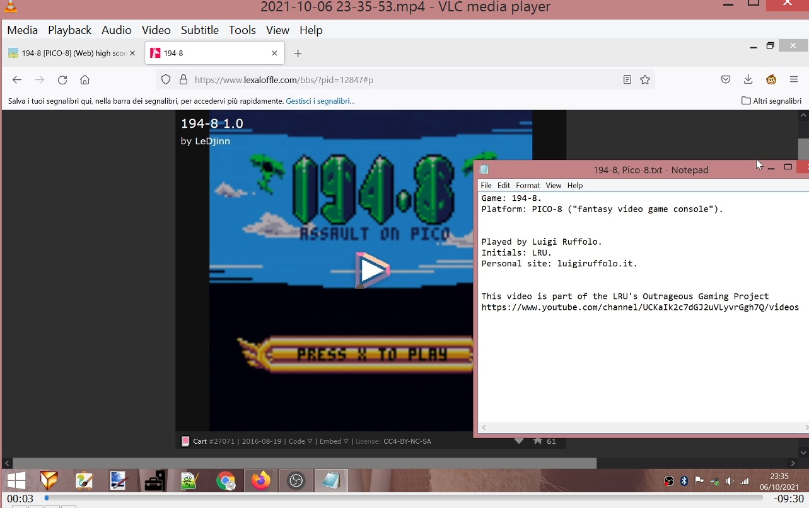Reload the lexaloffle page
Screen dimensions: 809x508
62,80
